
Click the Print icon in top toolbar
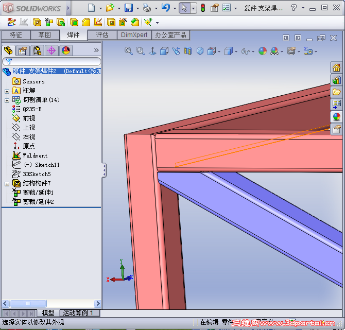point(147,8)
